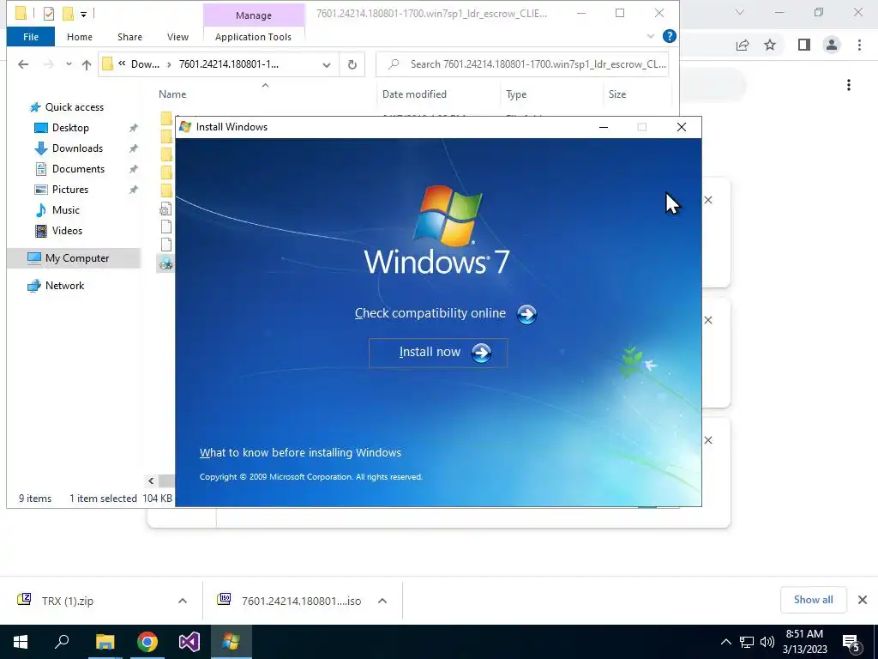This screenshot has width=878, height=659.
Task: Open taskbar Search
Action: click(62, 642)
